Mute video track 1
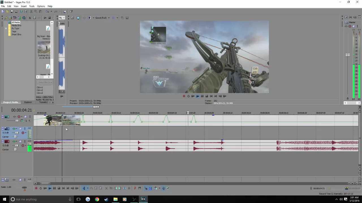This screenshot has height=203, width=362. tap(25, 116)
